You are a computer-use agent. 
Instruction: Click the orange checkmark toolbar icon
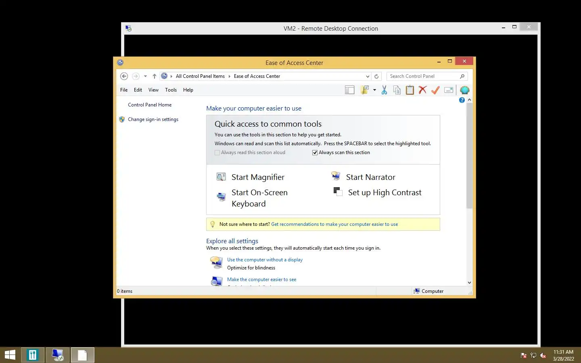tap(435, 90)
